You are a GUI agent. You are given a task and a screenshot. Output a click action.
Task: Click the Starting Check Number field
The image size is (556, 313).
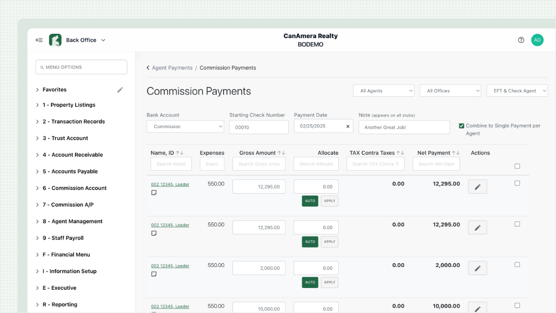point(259,127)
